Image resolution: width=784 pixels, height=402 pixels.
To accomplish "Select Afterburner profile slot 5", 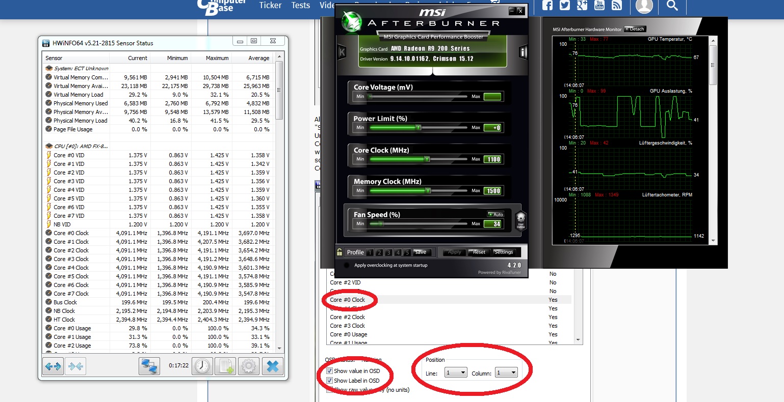I will coord(407,252).
